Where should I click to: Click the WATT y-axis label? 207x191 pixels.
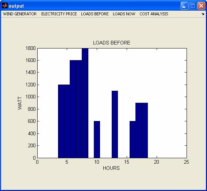(x=20, y=103)
